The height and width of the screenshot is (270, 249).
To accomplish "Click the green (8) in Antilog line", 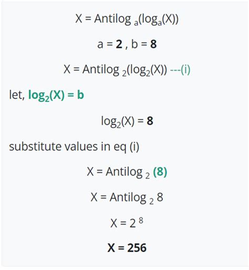I will [160, 172].
